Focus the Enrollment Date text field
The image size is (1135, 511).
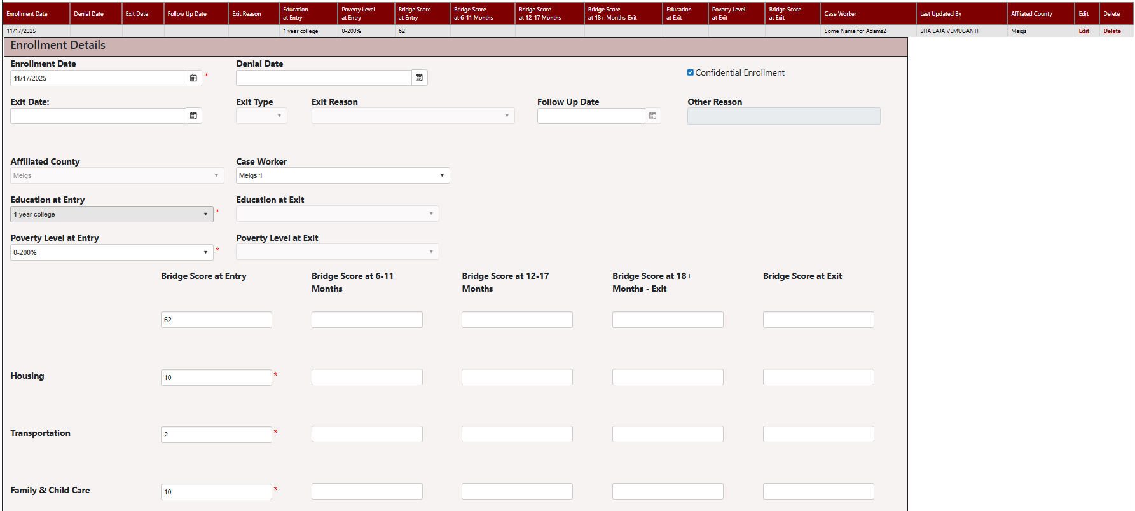coord(98,78)
